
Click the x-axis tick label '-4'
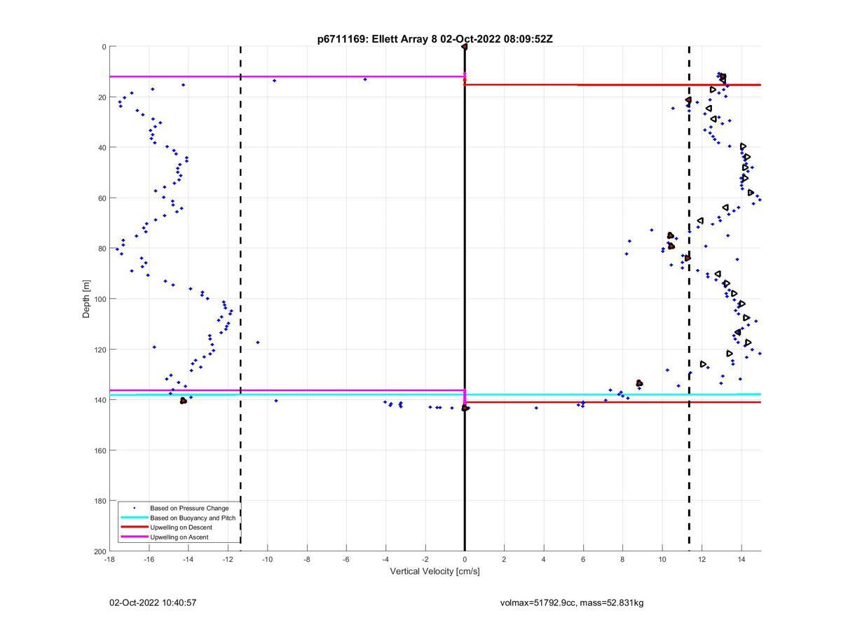pos(385,559)
